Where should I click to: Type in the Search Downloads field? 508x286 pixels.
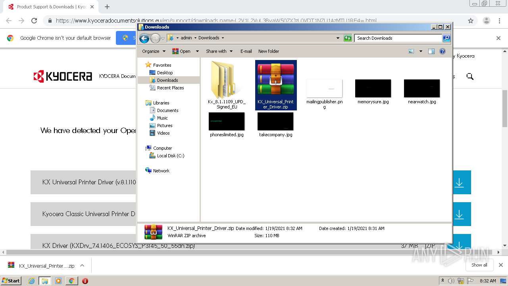tap(398, 38)
